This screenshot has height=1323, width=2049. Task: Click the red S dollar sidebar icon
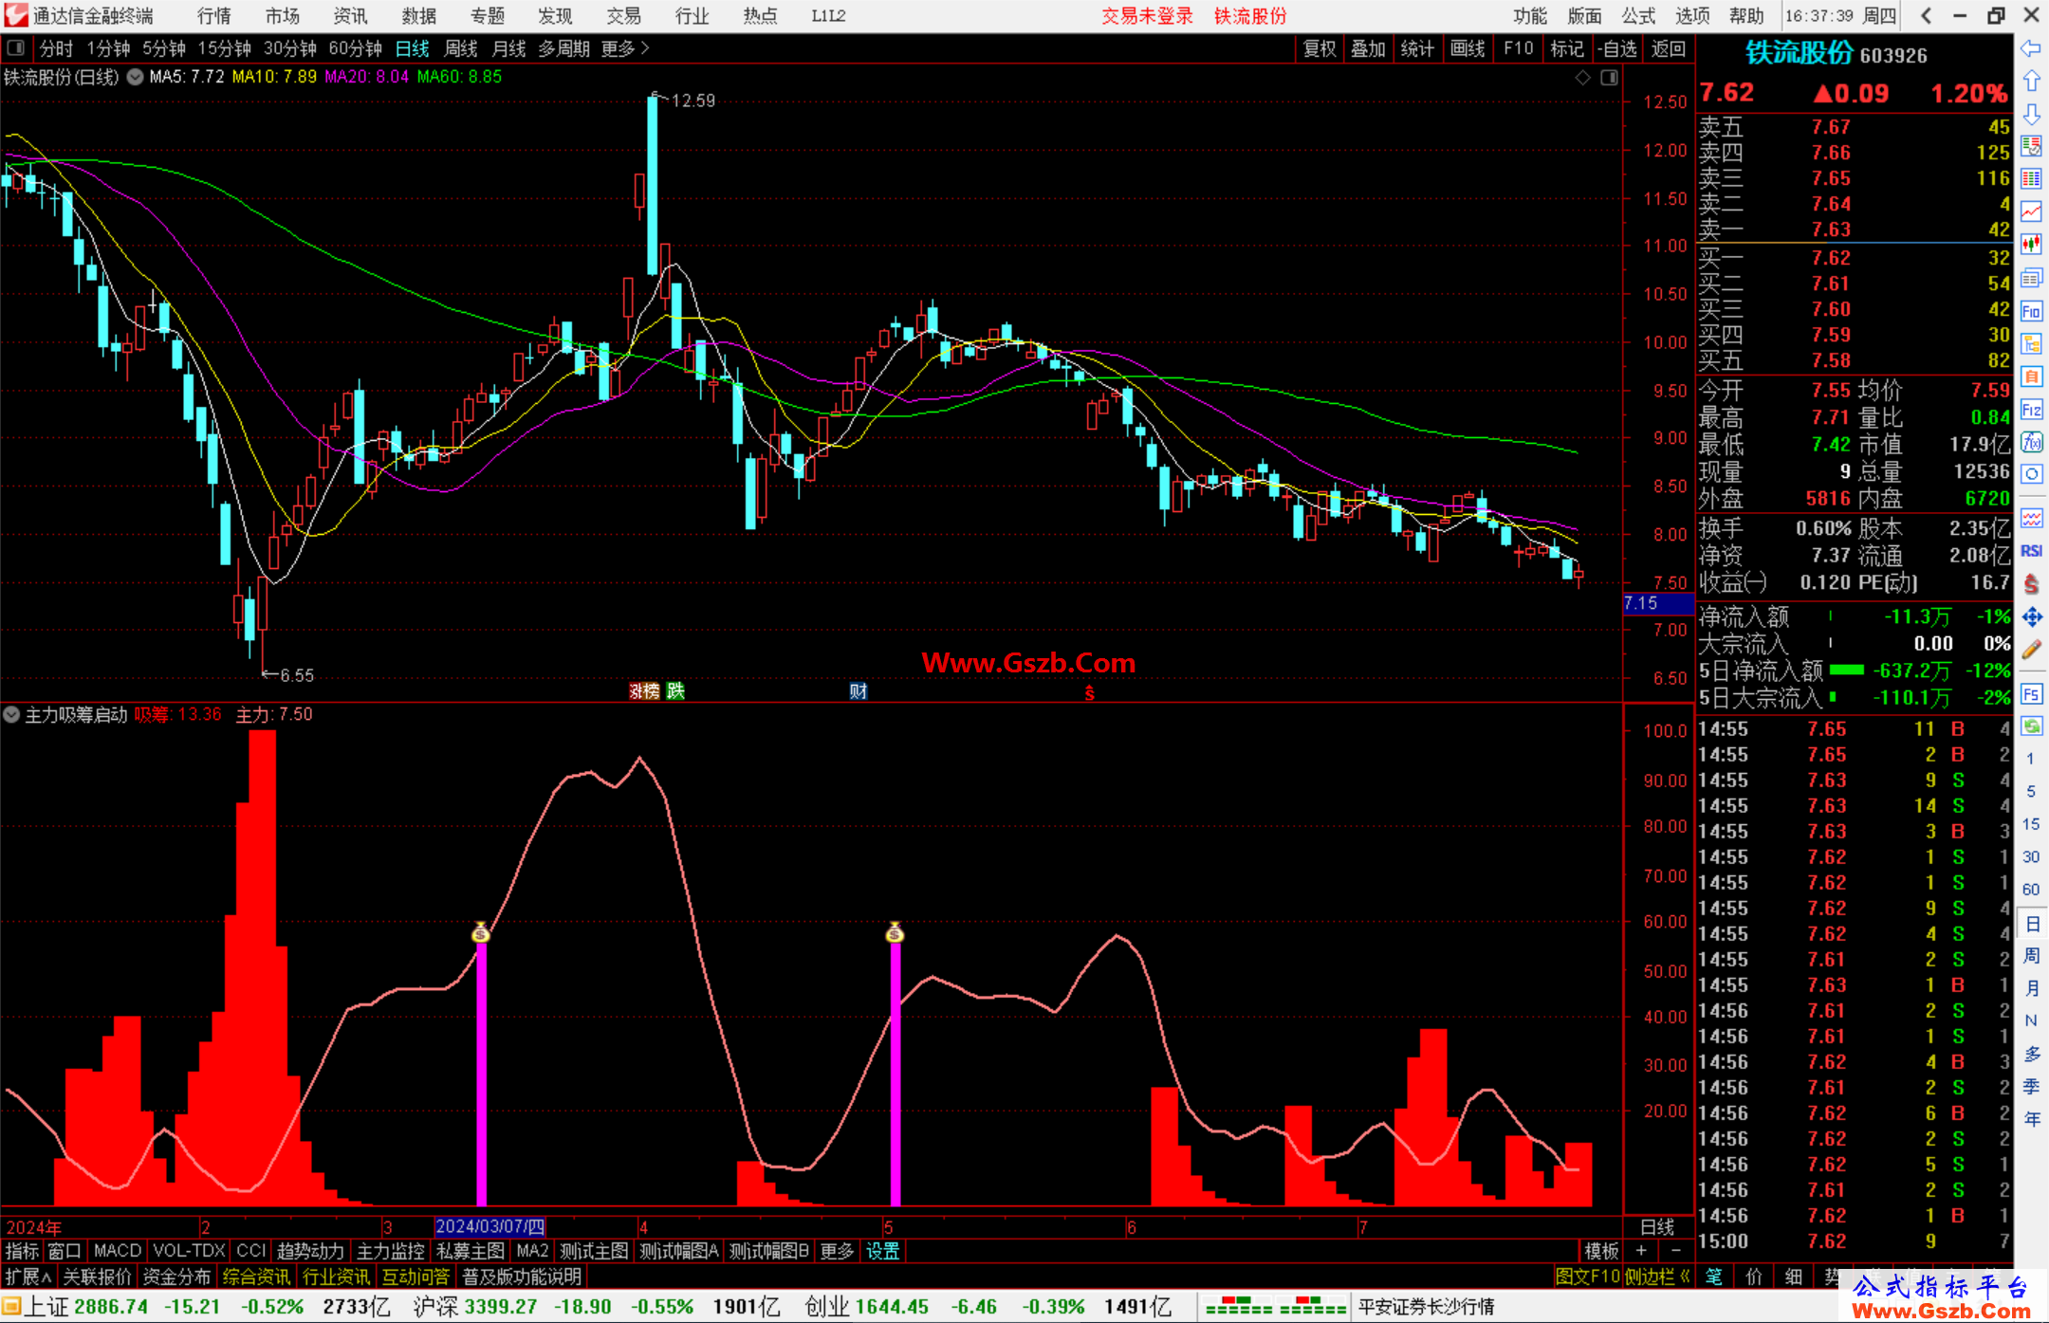point(2031,584)
